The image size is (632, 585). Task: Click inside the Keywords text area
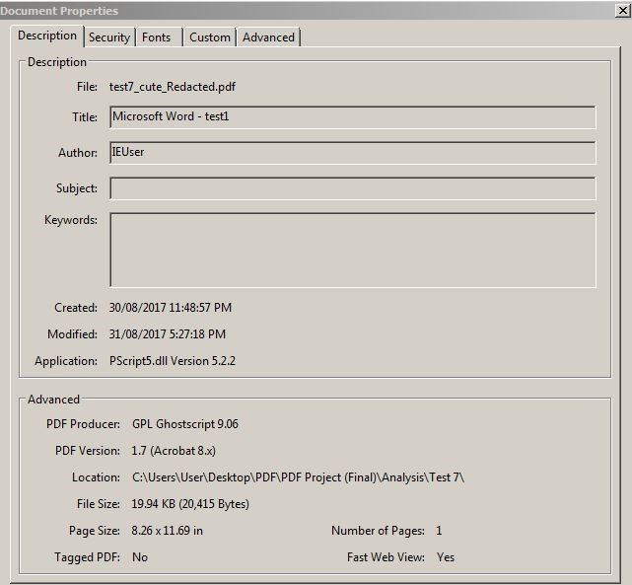click(x=353, y=250)
